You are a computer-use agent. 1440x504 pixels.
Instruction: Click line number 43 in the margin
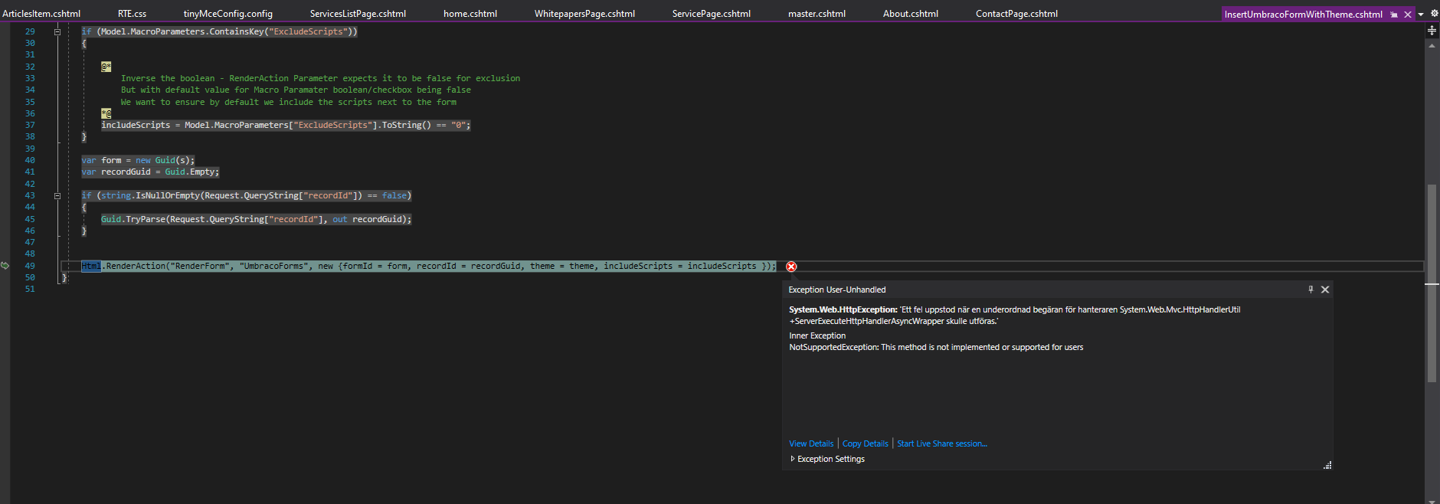pos(30,195)
